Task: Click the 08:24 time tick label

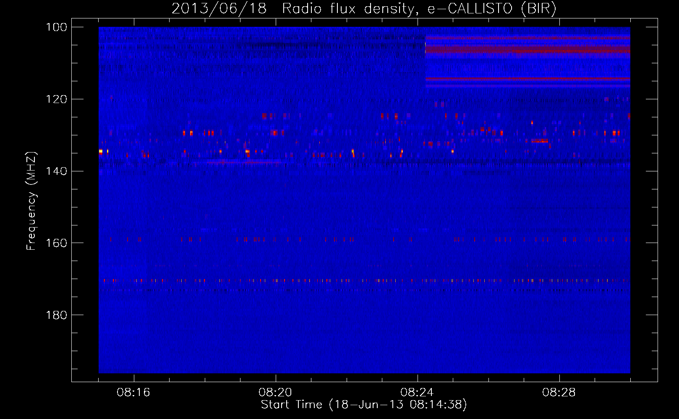Action: tap(417, 393)
